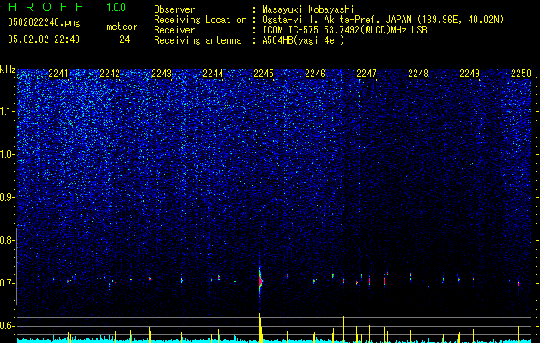This screenshot has height=343, width=540.
Task: Click the 'Receiver' field label
Action: coord(174,30)
